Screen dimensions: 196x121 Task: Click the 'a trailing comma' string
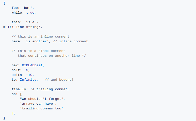pos(49,89)
